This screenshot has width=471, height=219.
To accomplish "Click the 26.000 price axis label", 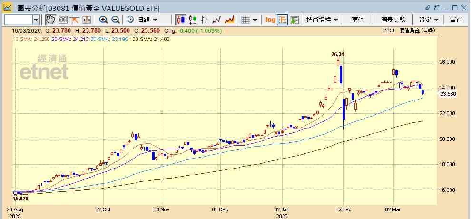I will [x=447, y=62].
